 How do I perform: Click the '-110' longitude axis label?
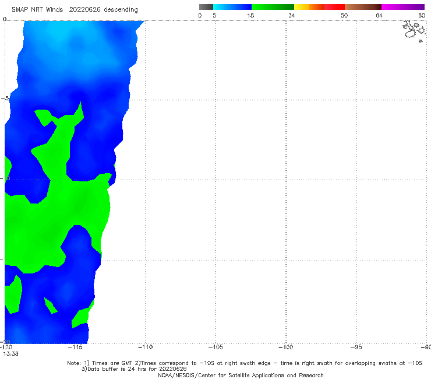pyautogui.click(x=145, y=347)
